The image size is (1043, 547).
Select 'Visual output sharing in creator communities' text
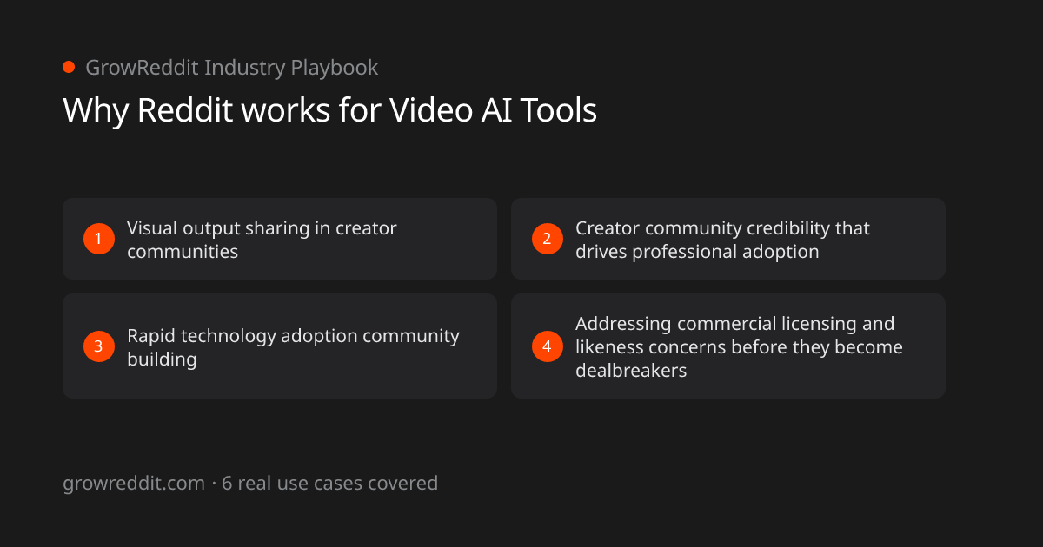pos(262,240)
